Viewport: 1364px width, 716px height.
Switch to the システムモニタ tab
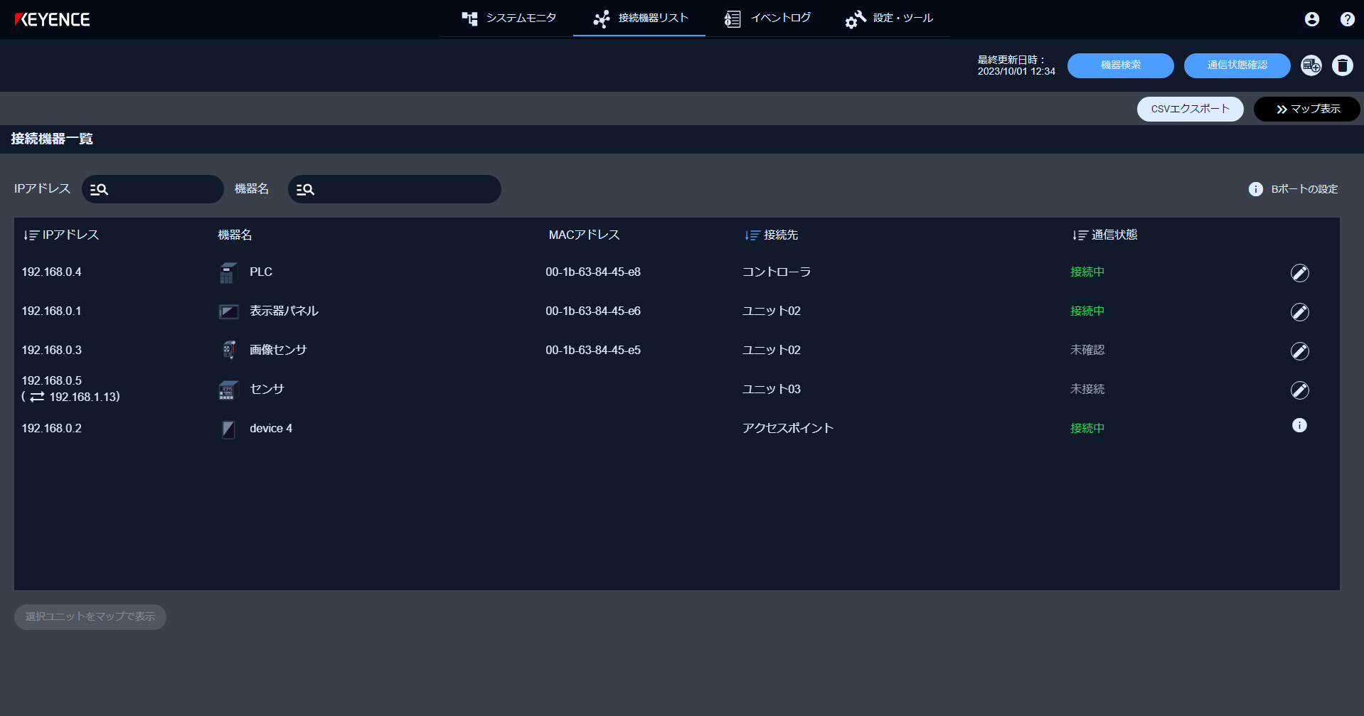[508, 18]
